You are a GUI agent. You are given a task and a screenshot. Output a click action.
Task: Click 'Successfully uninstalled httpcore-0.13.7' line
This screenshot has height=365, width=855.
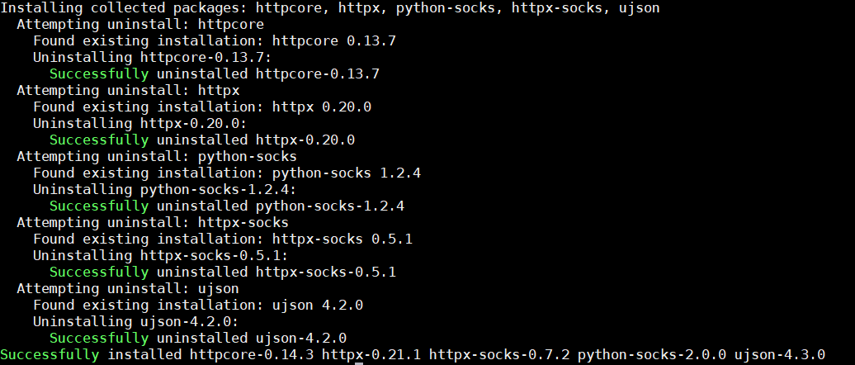click(x=215, y=74)
